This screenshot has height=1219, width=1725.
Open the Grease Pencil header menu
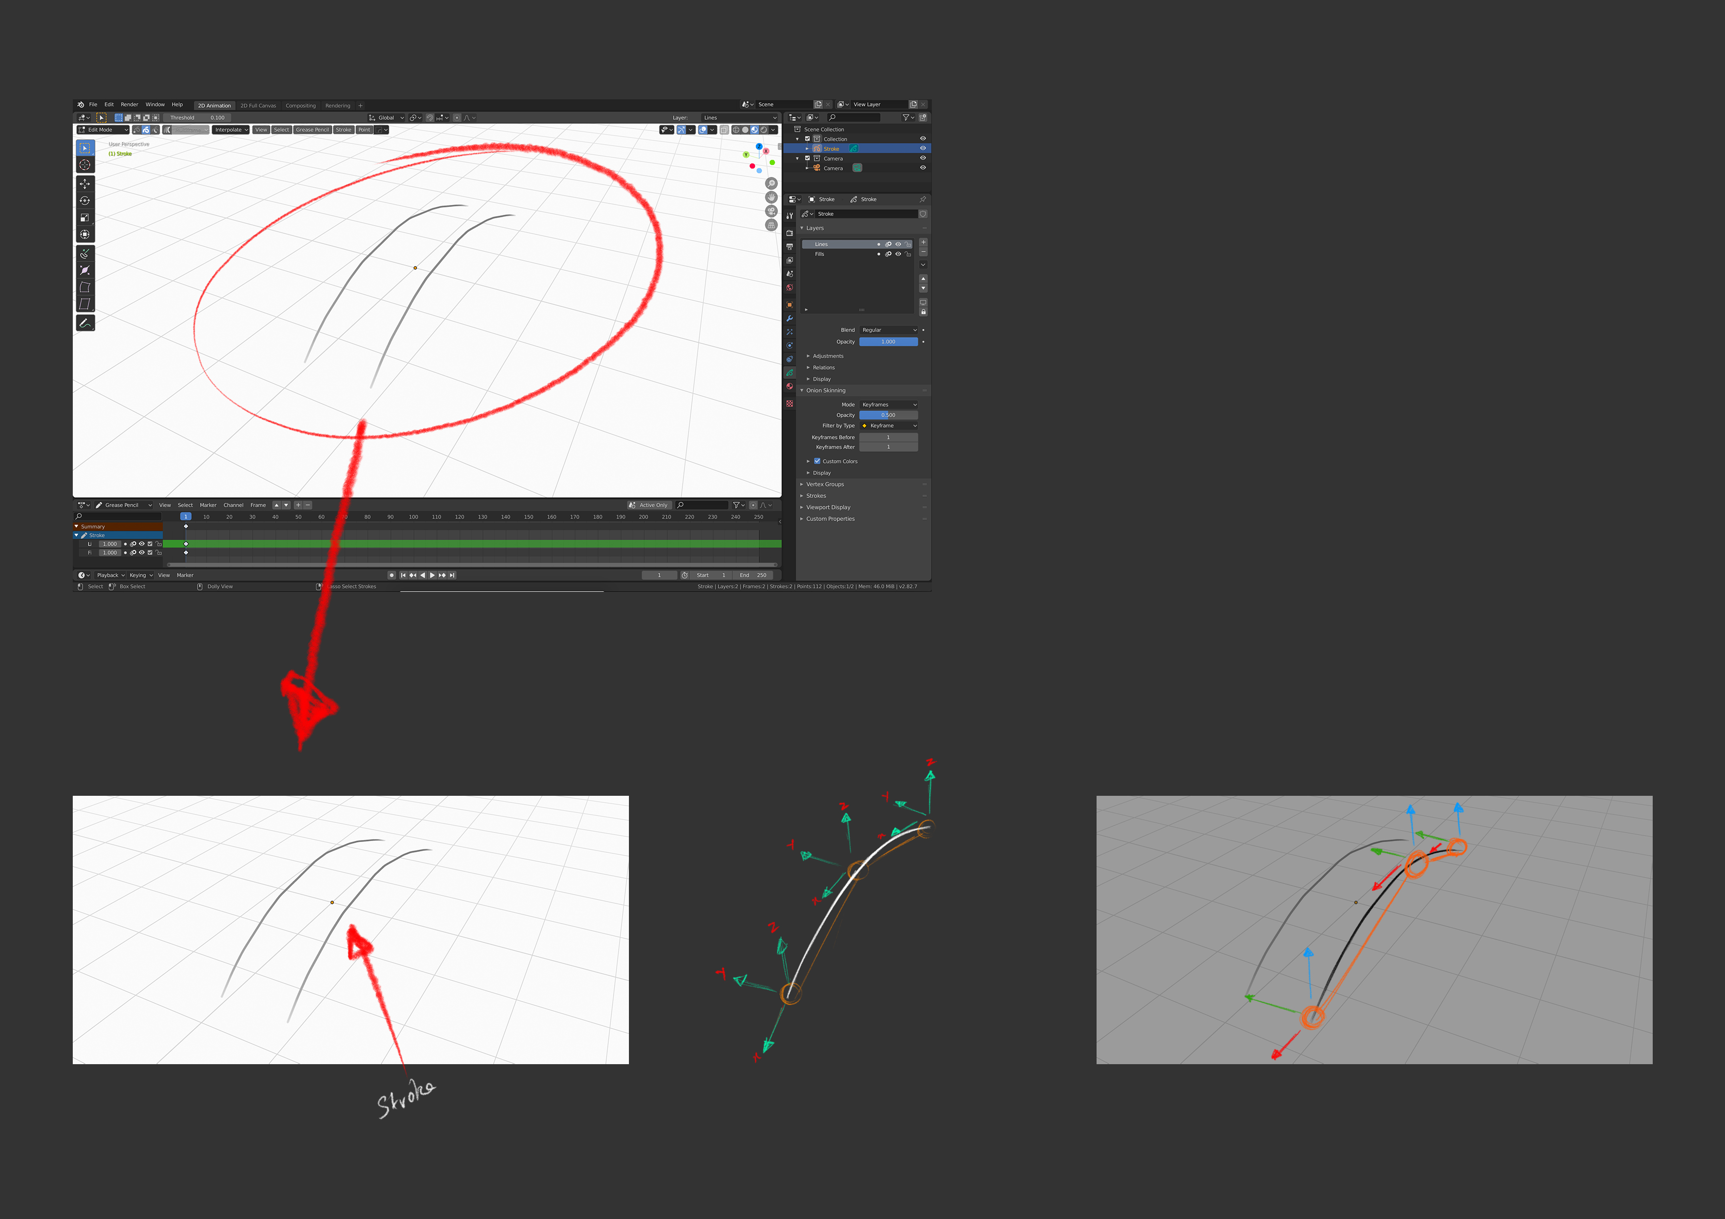pyautogui.click(x=313, y=130)
